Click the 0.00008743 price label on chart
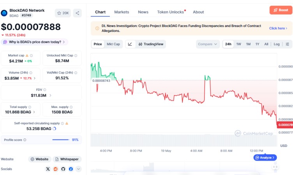The height and width of the screenshot is (175, 293). pos(101,81)
